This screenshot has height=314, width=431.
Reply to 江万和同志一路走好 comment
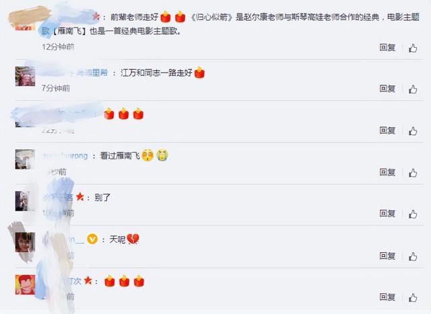click(x=387, y=89)
